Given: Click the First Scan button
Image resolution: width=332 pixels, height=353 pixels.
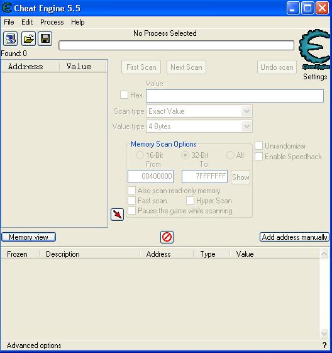Looking at the screenshot, I should [141, 67].
